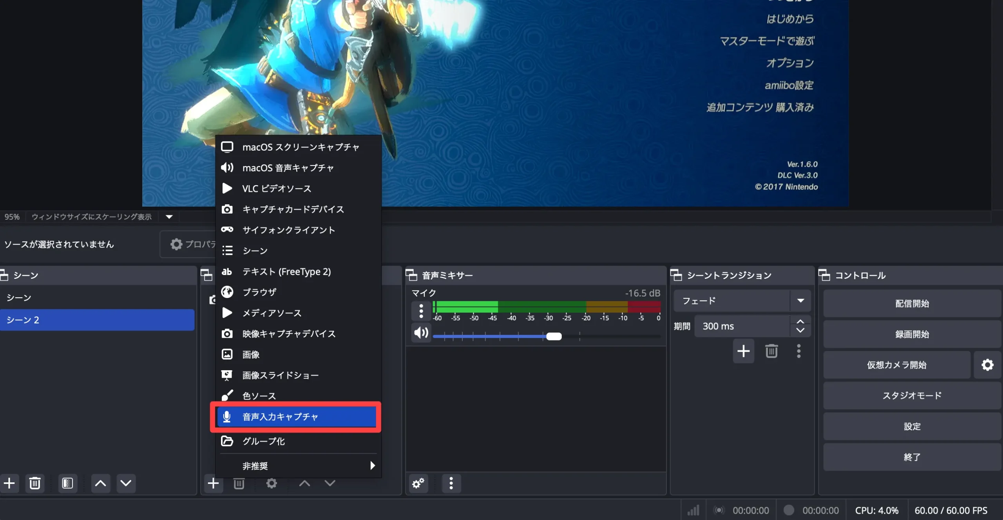
Task: Open the マイク channel three-dot options
Action: 421,311
